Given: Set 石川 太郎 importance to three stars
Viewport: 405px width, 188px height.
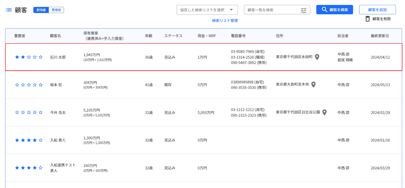Looking at the screenshot, I should 29,57.
